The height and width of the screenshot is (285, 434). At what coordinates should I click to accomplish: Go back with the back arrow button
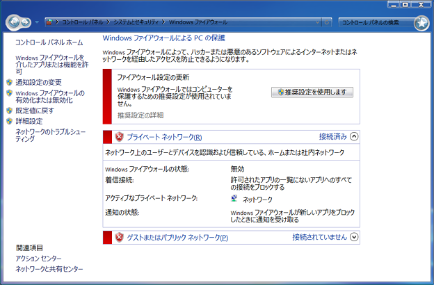pyautogui.click(x=14, y=22)
